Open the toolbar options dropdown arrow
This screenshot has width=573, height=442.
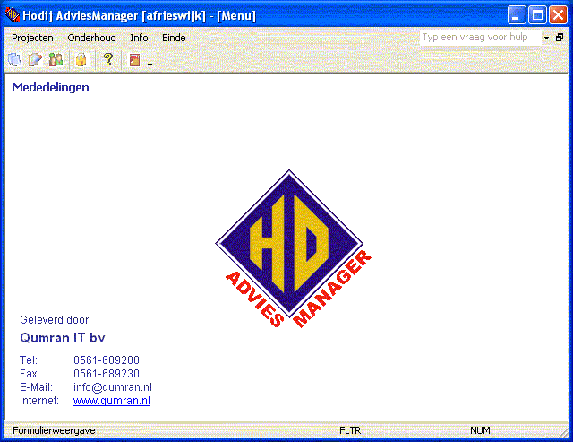pyautogui.click(x=150, y=65)
